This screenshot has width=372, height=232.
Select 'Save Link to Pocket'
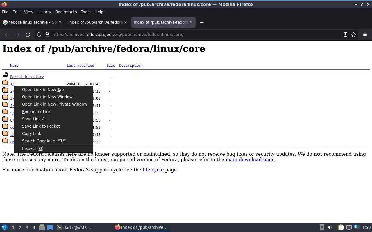(53, 126)
